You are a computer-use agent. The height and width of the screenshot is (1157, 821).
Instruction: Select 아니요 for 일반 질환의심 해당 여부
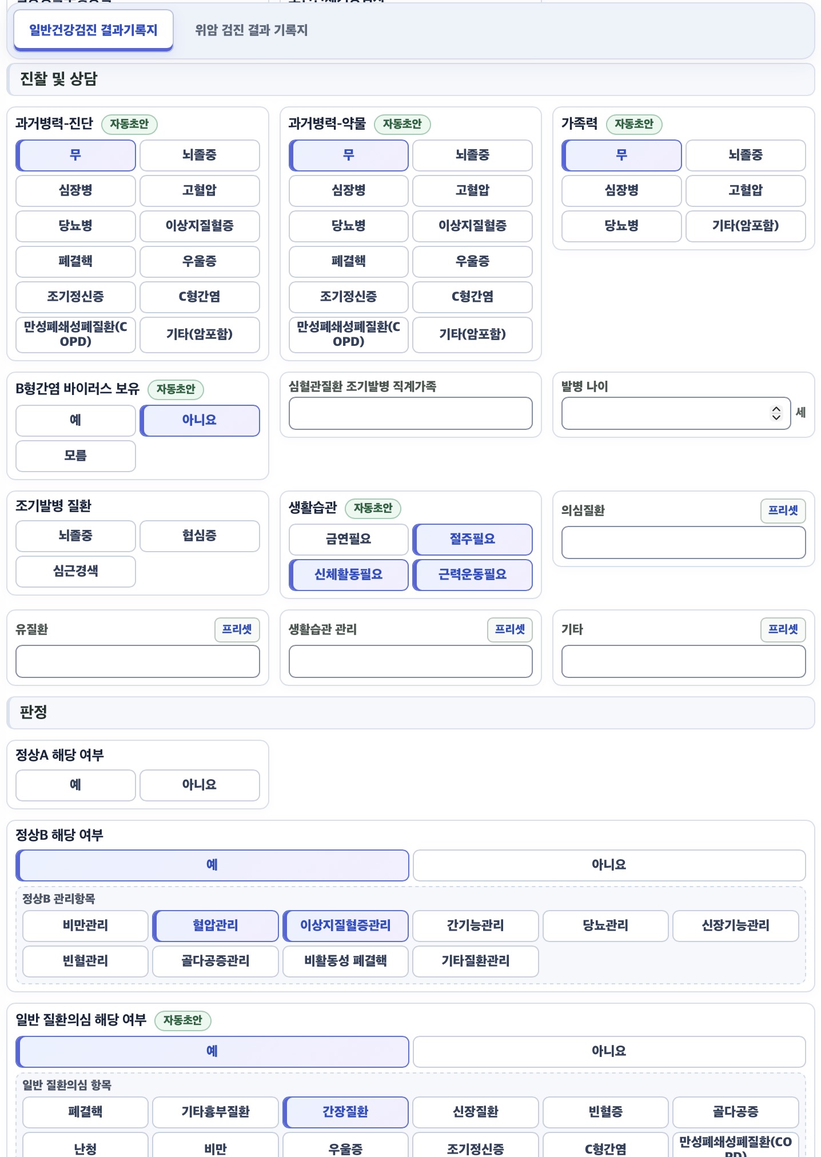coord(609,1052)
